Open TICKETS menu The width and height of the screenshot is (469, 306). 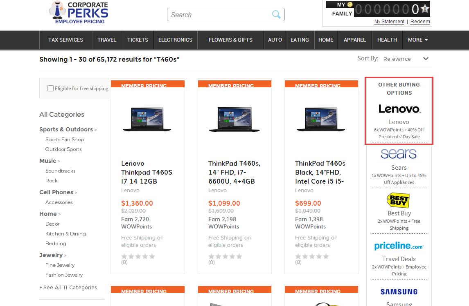pos(138,40)
